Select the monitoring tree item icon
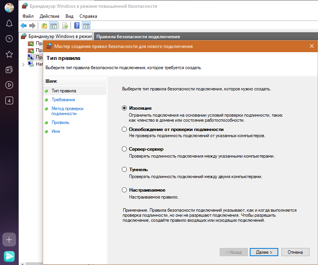 tap(31, 64)
